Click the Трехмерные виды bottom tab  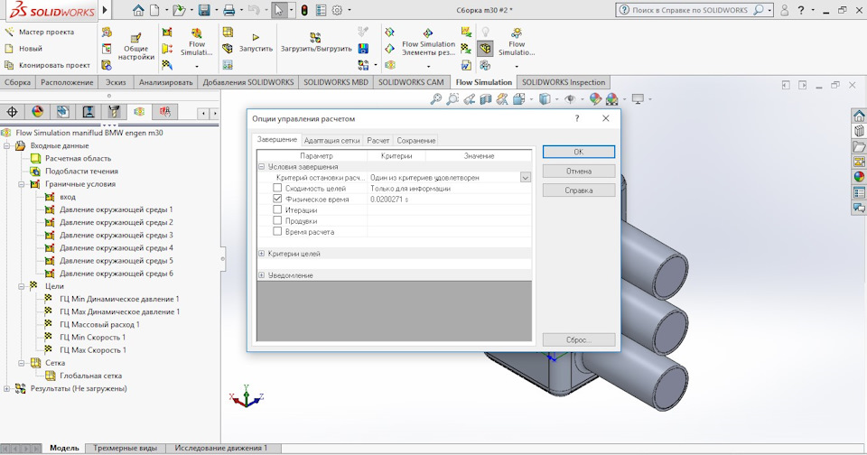click(x=125, y=448)
